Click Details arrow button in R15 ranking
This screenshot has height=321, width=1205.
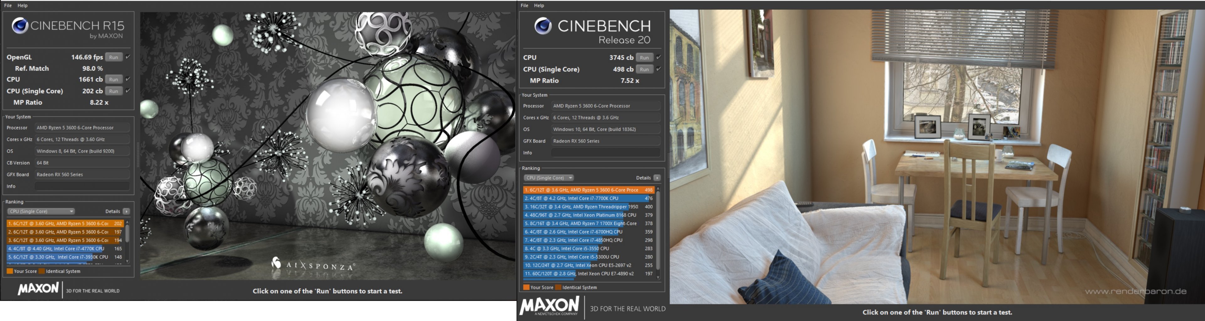(x=126, y=211)
